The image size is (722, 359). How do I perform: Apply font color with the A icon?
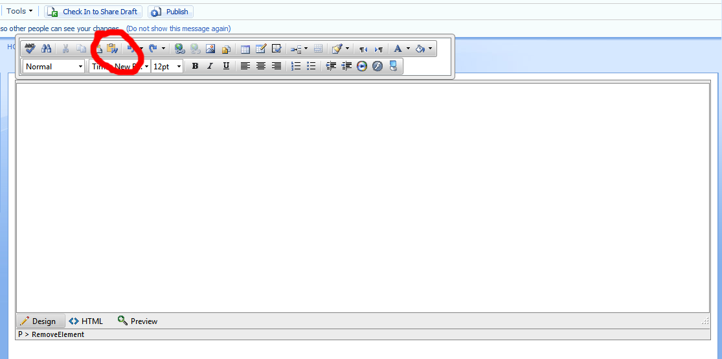398,49
